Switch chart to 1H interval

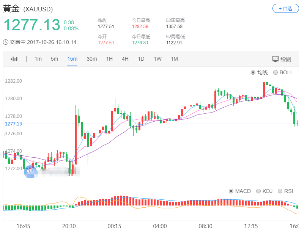[109, 59]
